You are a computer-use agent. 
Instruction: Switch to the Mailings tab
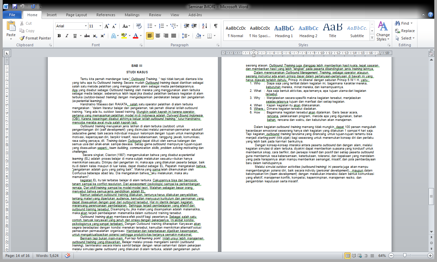point(132,15)
